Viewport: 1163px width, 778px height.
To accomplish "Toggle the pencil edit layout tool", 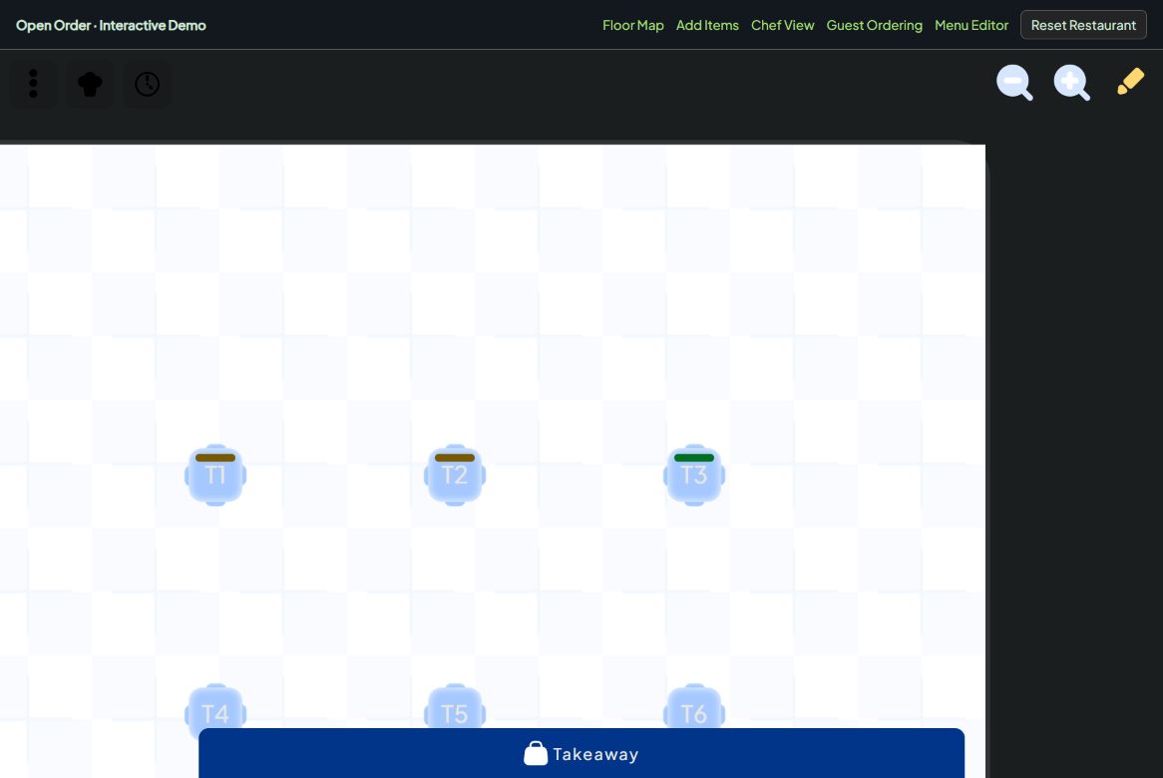I will 1130,82.
